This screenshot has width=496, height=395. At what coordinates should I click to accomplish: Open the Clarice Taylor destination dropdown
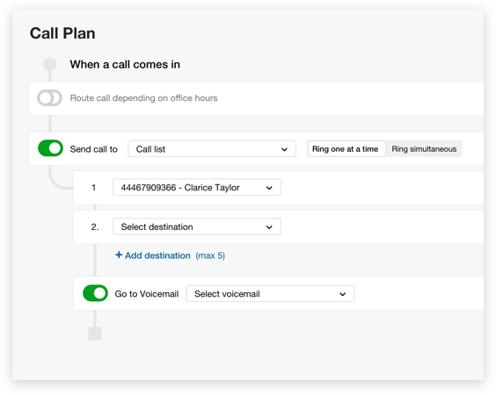pyautogui.click(x=196, y=188)
